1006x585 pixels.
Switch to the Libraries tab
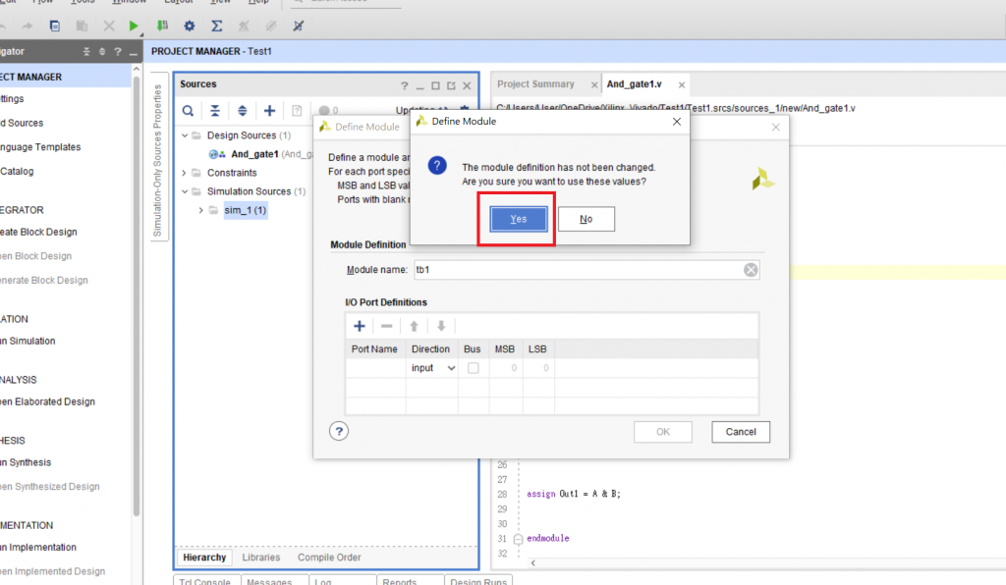tap(260, 558)
